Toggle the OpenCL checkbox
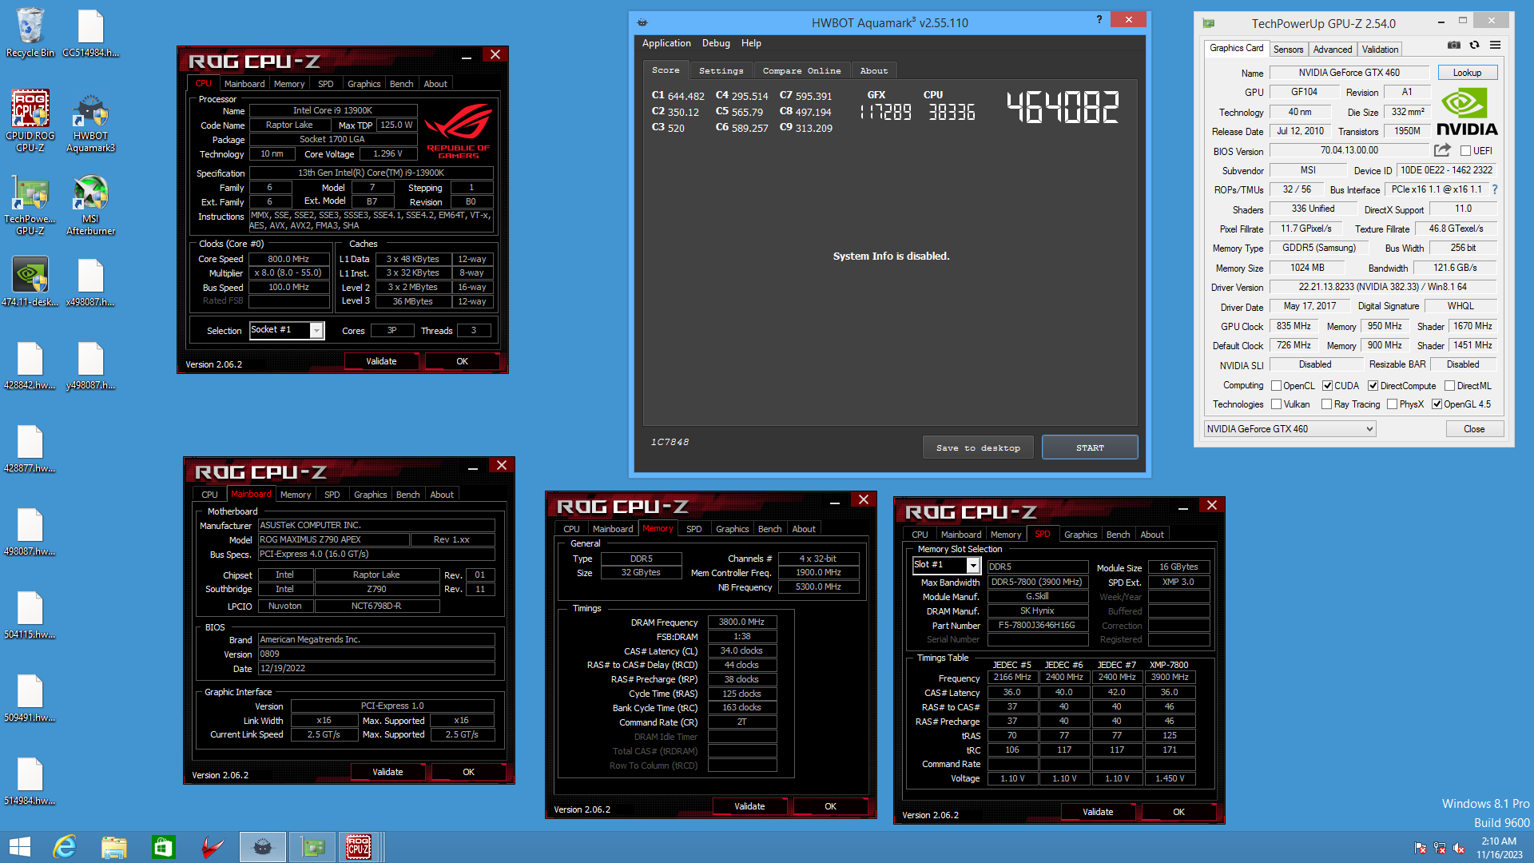 (1276, 386)
